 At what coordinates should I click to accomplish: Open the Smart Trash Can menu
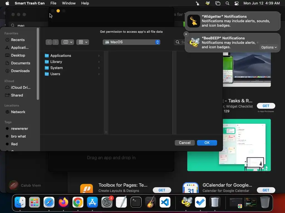[x=30, y=3]
